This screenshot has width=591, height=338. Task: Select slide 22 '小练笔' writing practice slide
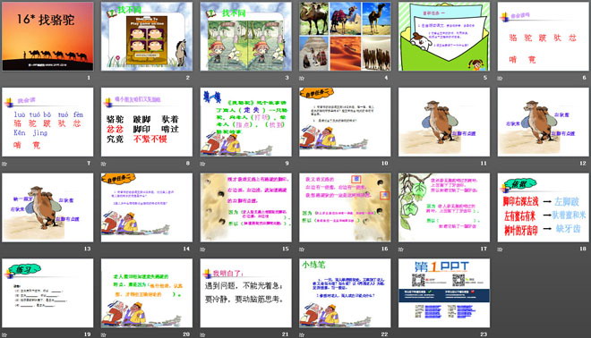click(x=345, y=292)
